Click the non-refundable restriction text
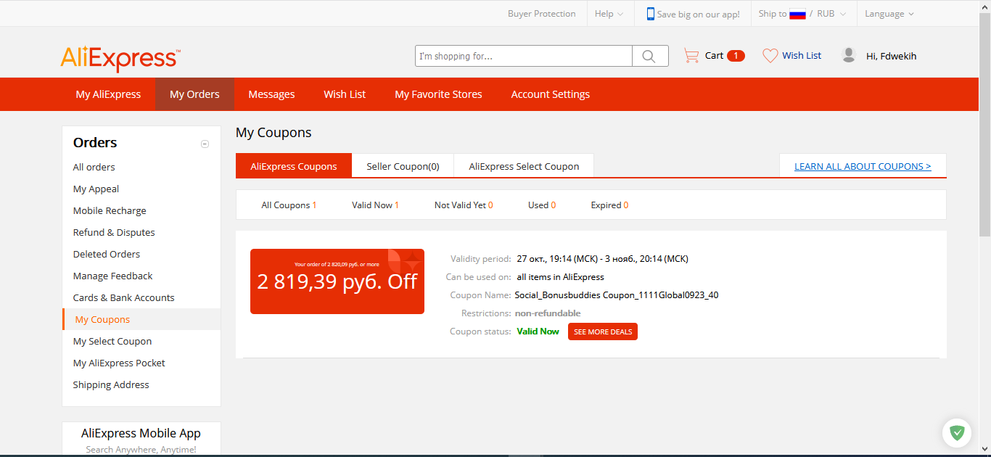991x457 pixels. [548, 313]
